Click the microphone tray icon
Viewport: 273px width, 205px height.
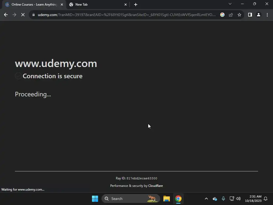(223, 199)
